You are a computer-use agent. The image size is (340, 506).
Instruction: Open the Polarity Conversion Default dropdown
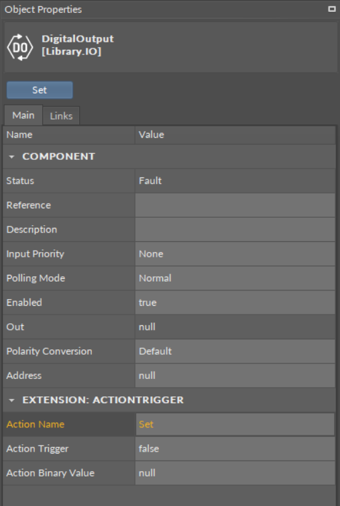point(235,351)
